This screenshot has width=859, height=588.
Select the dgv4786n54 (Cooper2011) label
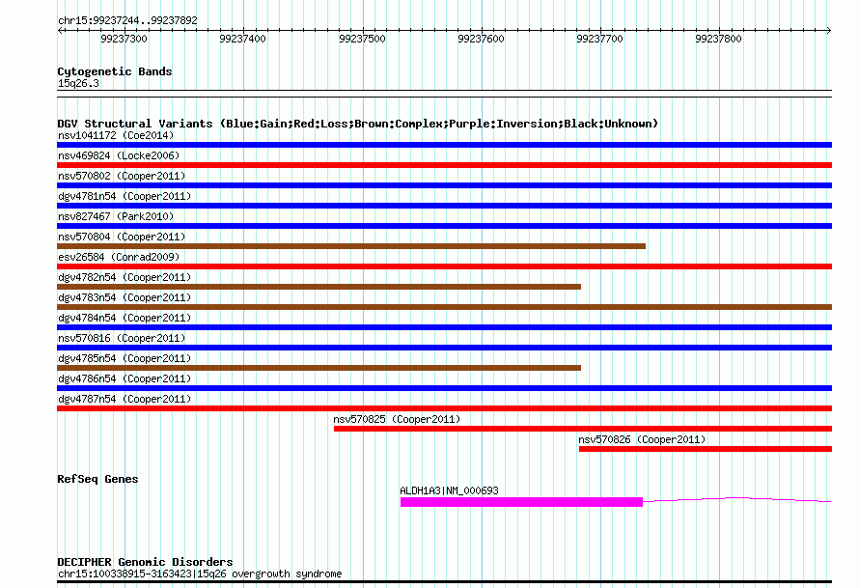pyautogui.click(x=125, y=379)
